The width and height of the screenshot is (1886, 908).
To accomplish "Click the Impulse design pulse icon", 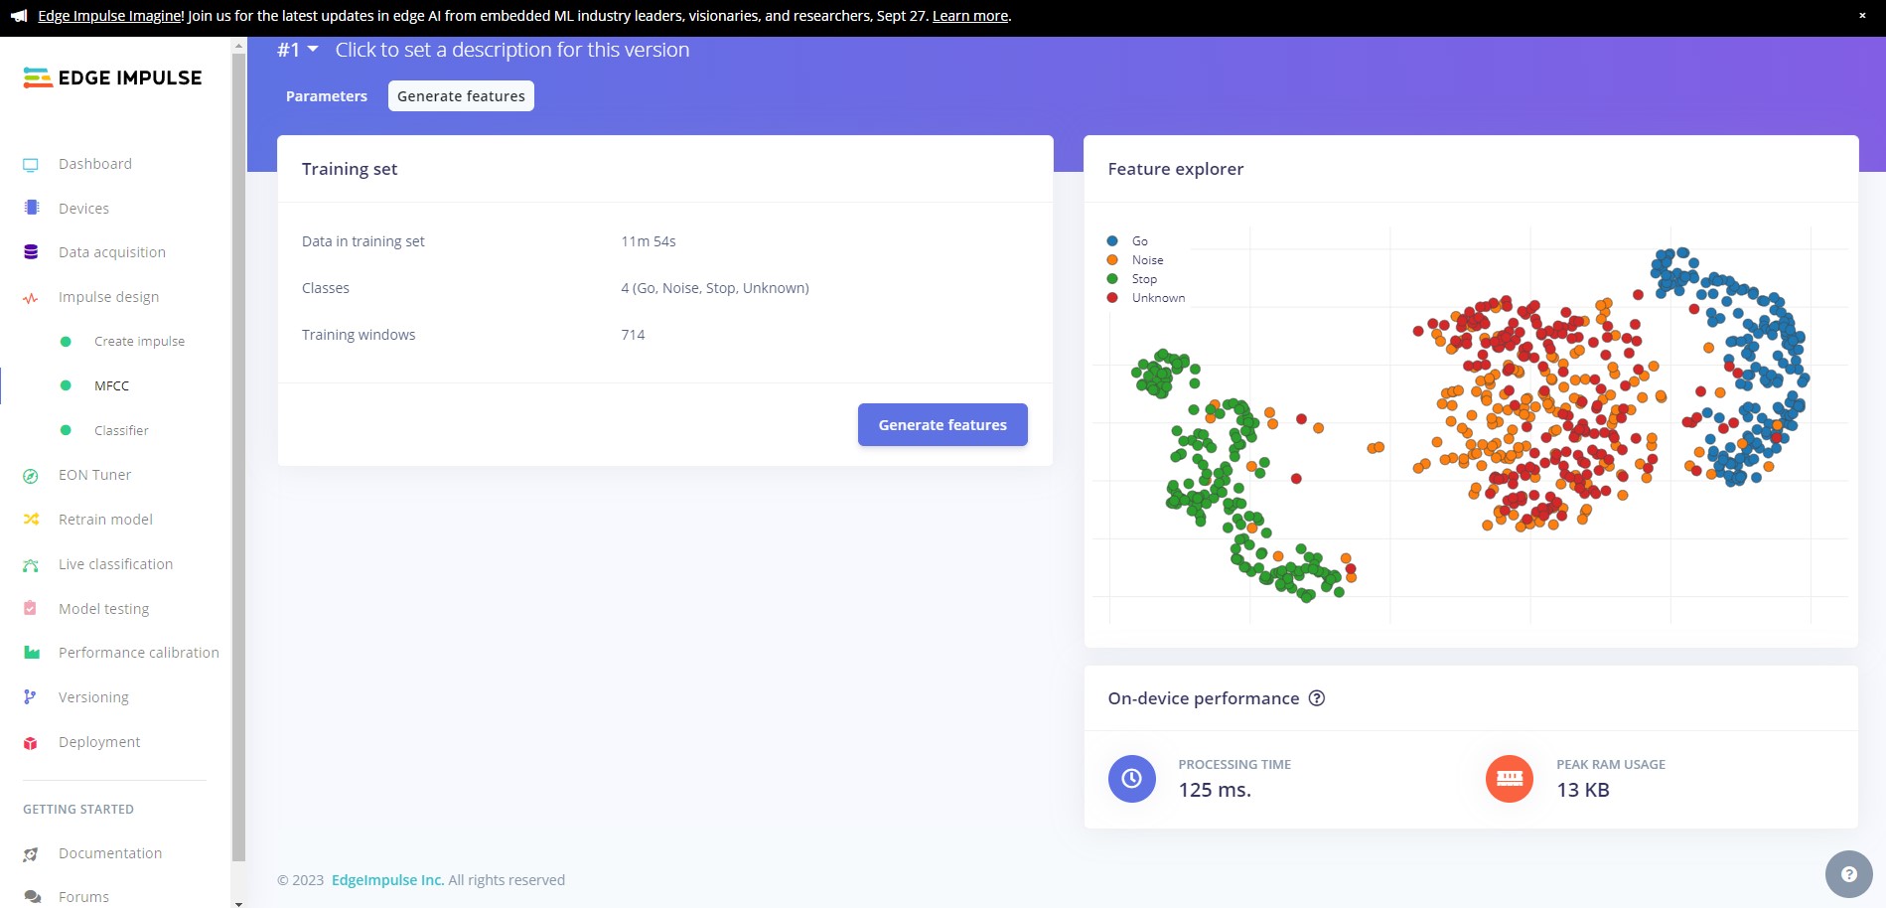I will 31,298.
